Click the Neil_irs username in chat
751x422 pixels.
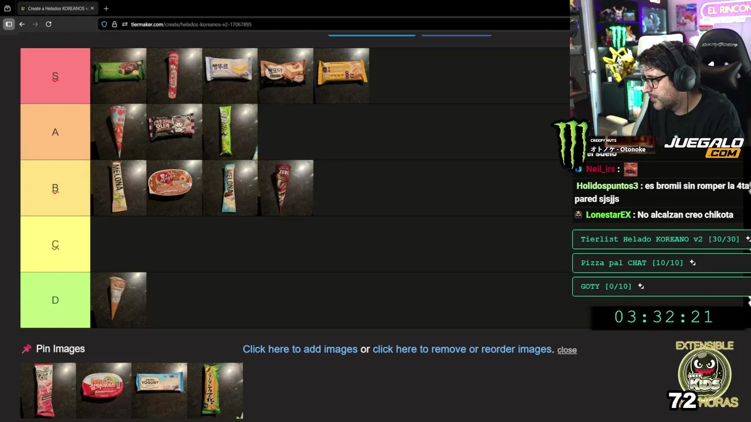pyautogui.click(x=600, y=169)
